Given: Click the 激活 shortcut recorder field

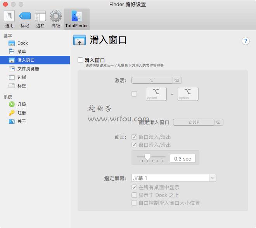Looking at the screenshot, I should point(152,80).
